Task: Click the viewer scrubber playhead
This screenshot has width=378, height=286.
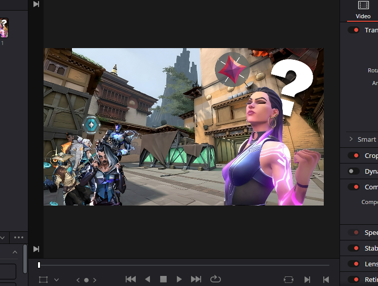Action: 39,265
